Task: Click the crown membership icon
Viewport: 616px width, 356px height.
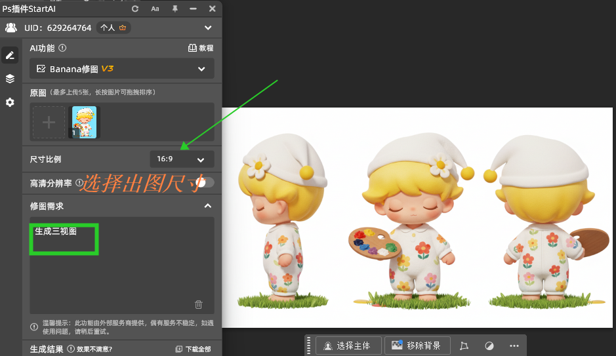Action: click(x=123, y=28)
